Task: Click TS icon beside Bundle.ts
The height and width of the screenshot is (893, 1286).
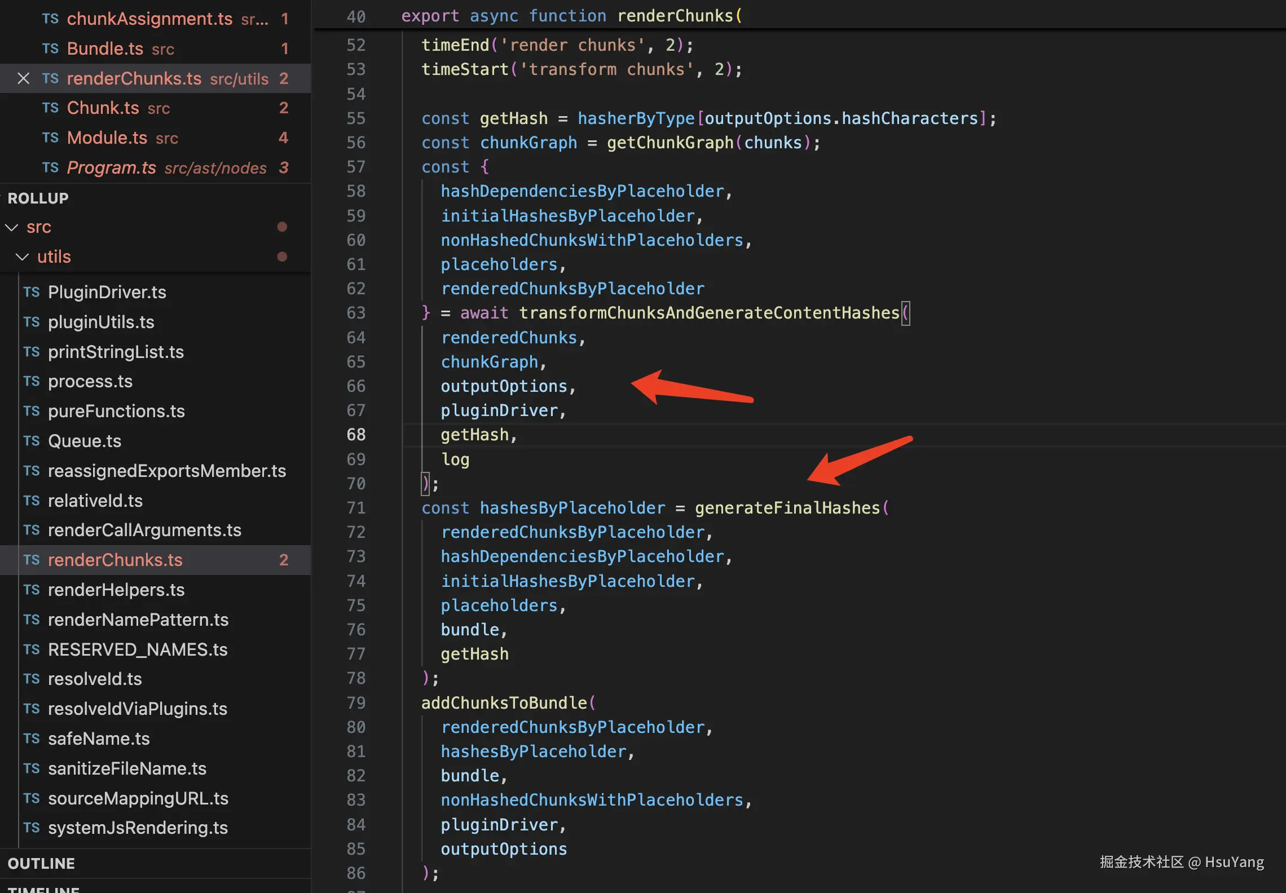Action: click(50, 48)
